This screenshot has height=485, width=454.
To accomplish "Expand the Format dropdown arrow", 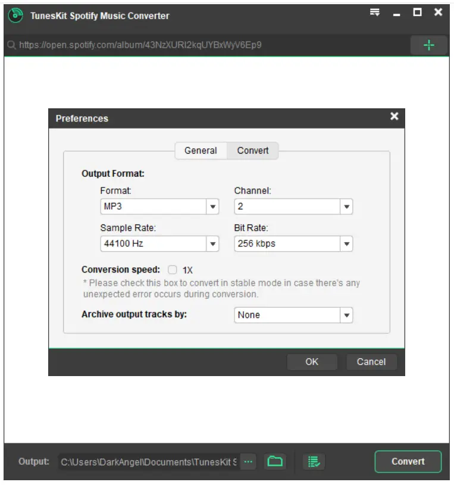I will 212,206.
